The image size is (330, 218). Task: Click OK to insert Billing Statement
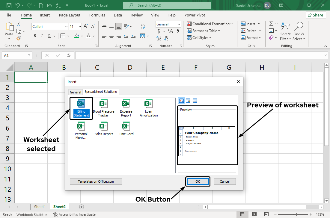click(x=198, y=181)
